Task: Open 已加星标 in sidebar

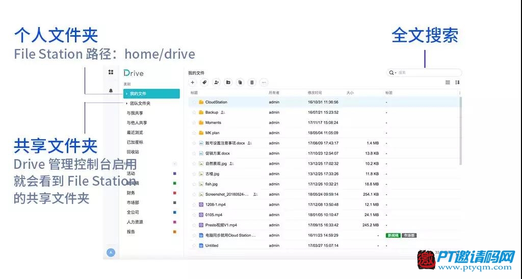Action: click(135, 142)
